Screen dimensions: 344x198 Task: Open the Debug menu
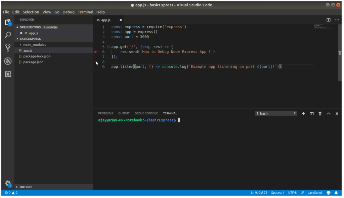[x=69, y=12]
